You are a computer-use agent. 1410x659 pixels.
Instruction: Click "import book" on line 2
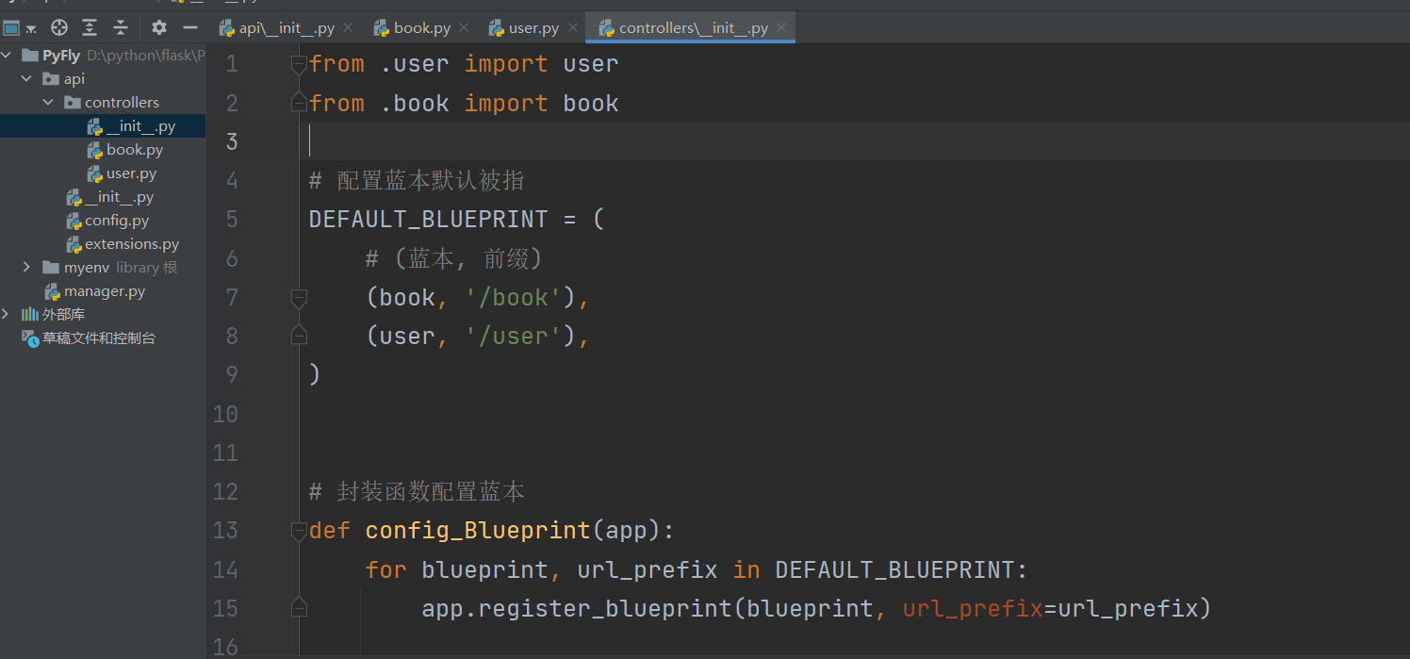[541, 103]
